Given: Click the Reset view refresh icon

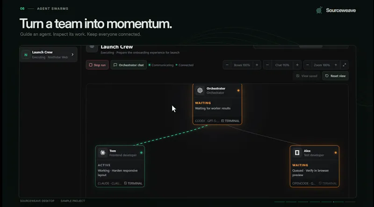Looking at the screenshot, I should click(327, 76).
